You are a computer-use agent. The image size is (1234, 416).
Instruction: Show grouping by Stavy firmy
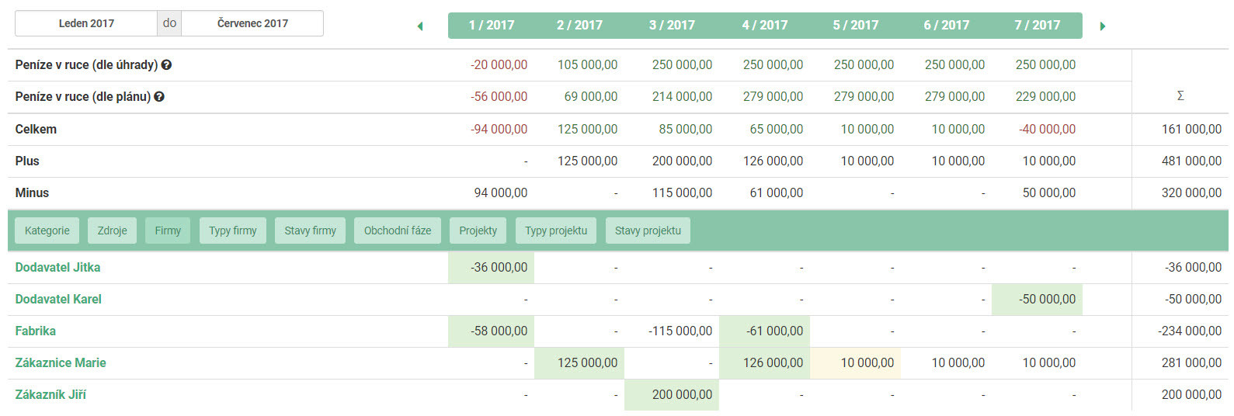[x=310, y=231]
